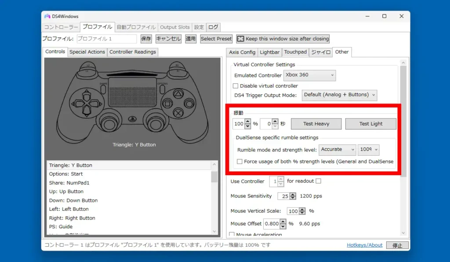Increase Use Controller number spinner
The image size is (450, 262).
pos(281,179)
